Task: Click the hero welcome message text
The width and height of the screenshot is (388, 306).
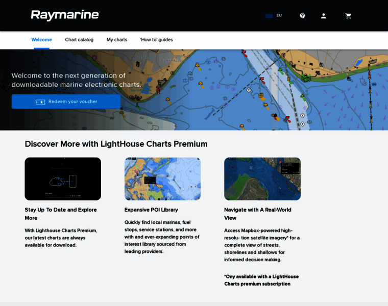Action: point(76,80)
